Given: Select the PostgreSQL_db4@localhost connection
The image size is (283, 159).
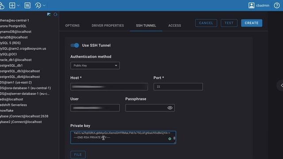Looking at the screenshot, I should [x=20, y=76].
